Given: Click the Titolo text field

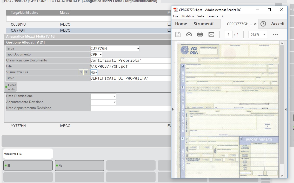Looking at the screenshot, I should pyautogui.click(x=130, y=78).
